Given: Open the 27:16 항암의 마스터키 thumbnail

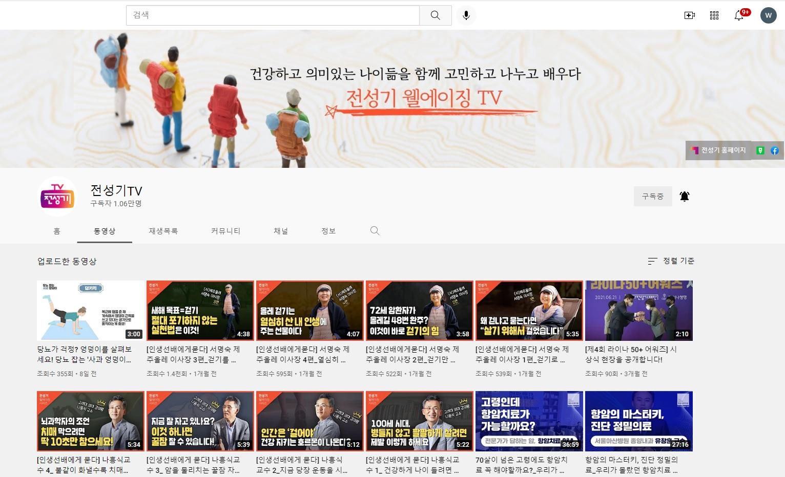Looking at the screenshot, I should tap(639, 421).
